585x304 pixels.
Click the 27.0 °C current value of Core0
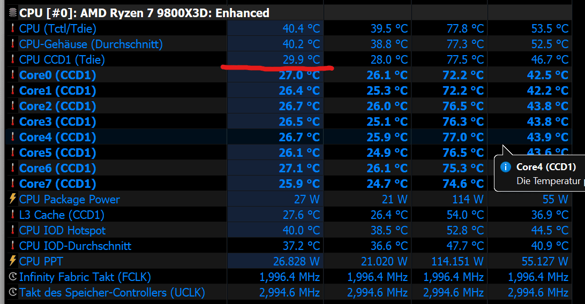tap(299, 75)
